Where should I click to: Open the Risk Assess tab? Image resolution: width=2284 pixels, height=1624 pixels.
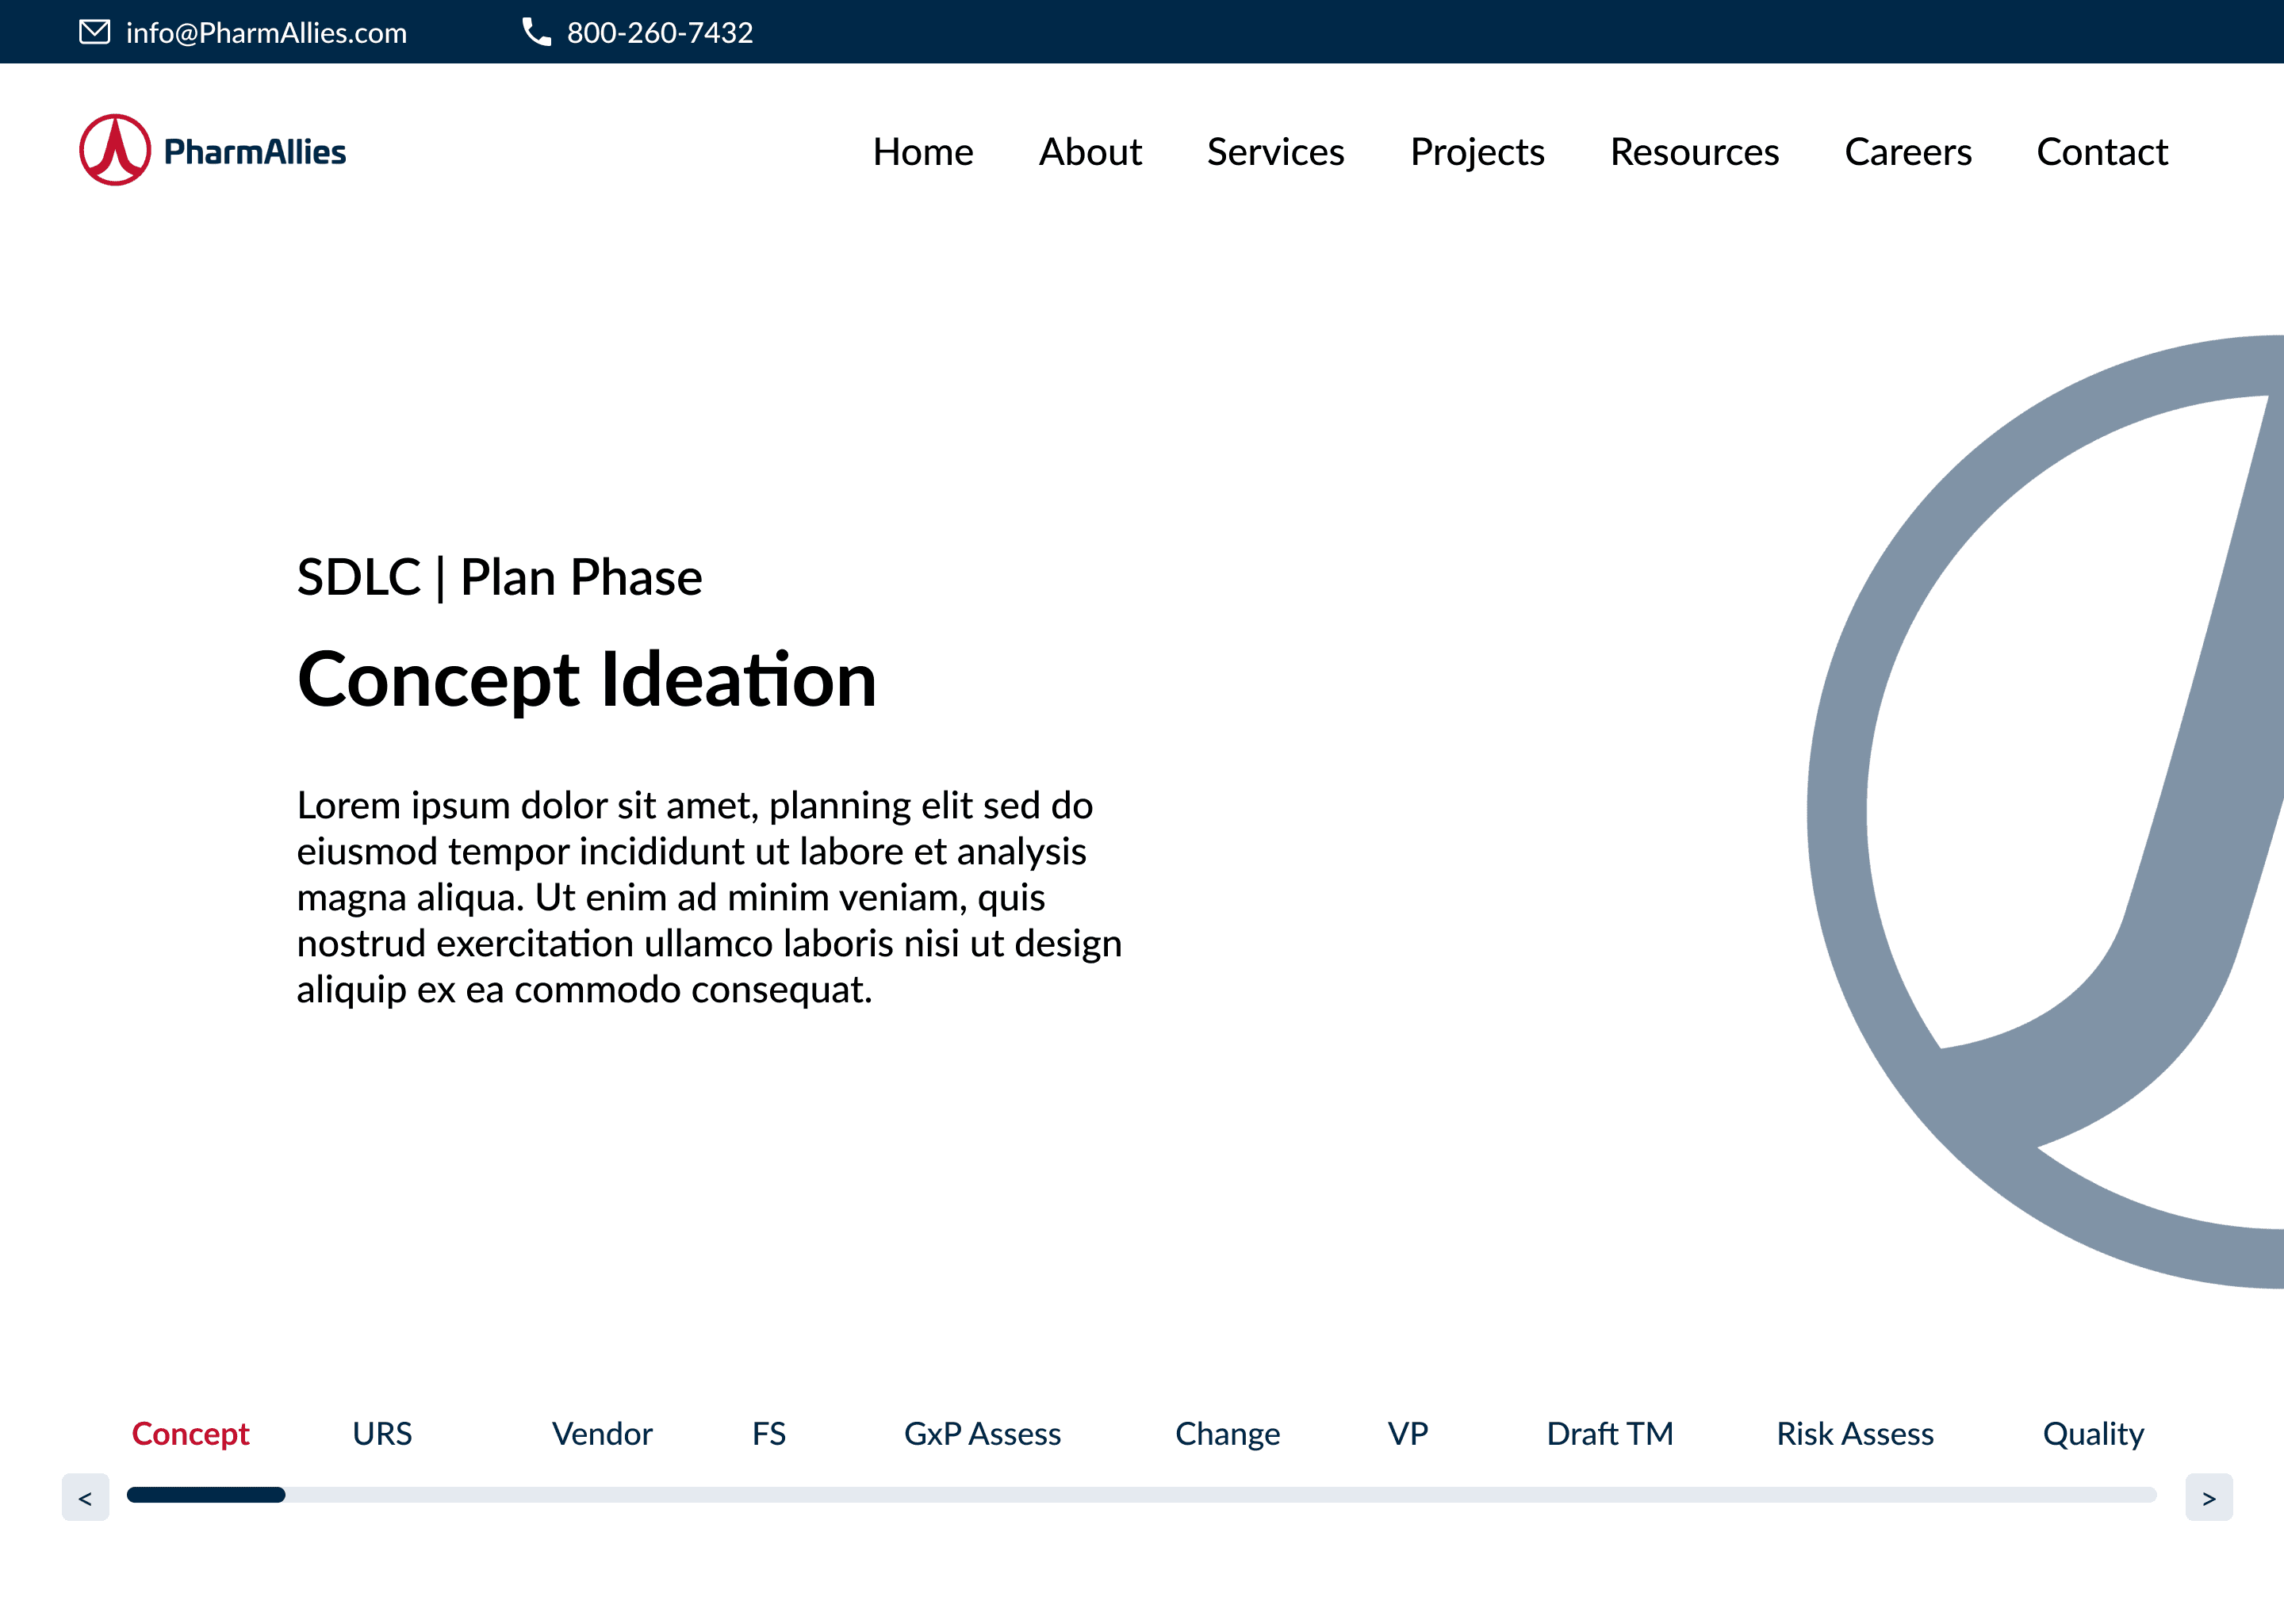pyautogui.click(x=1854, y=1434)
